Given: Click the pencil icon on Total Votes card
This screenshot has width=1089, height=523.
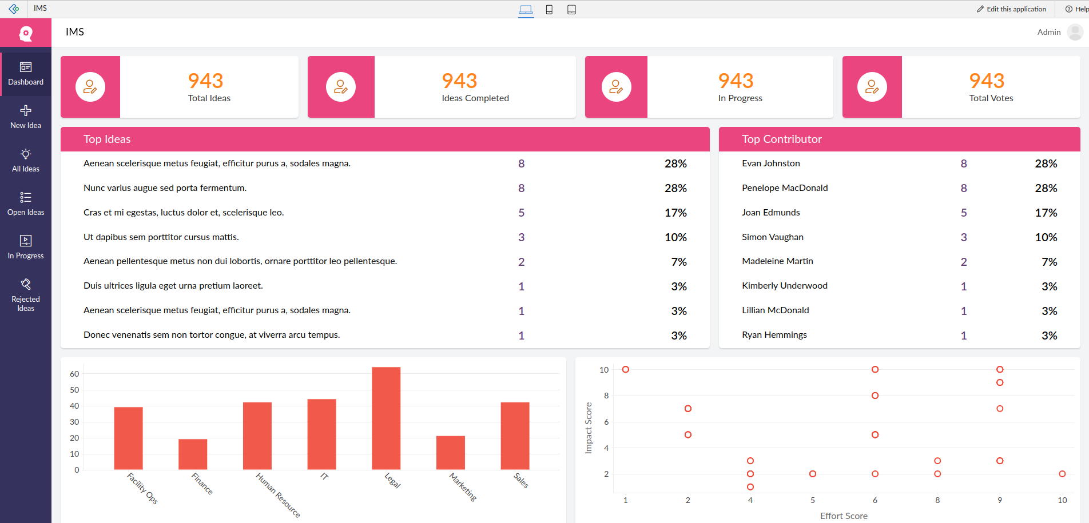Looking at the screenshot, I should [x=872, y=86].
